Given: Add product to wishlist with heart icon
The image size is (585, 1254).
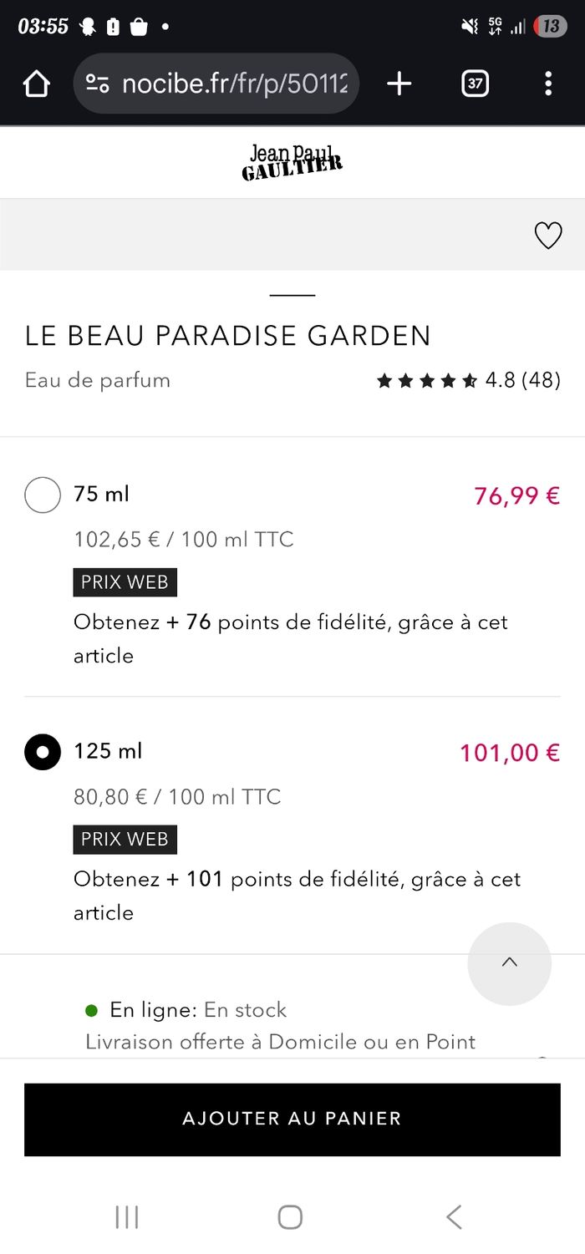Looking at the screenshot, I should point(548,236).
